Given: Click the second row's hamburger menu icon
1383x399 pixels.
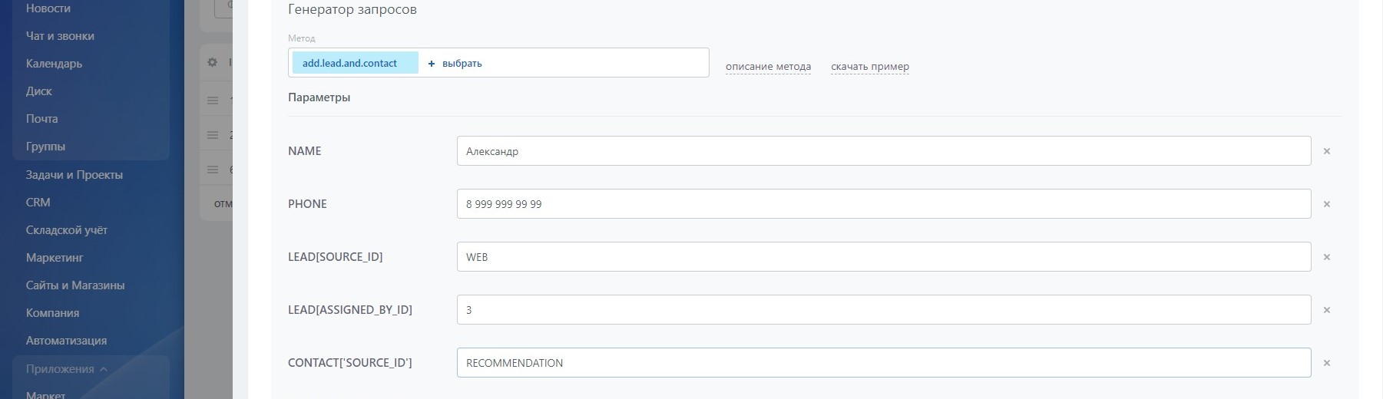Looking at the screenshot, I should 213,135.
